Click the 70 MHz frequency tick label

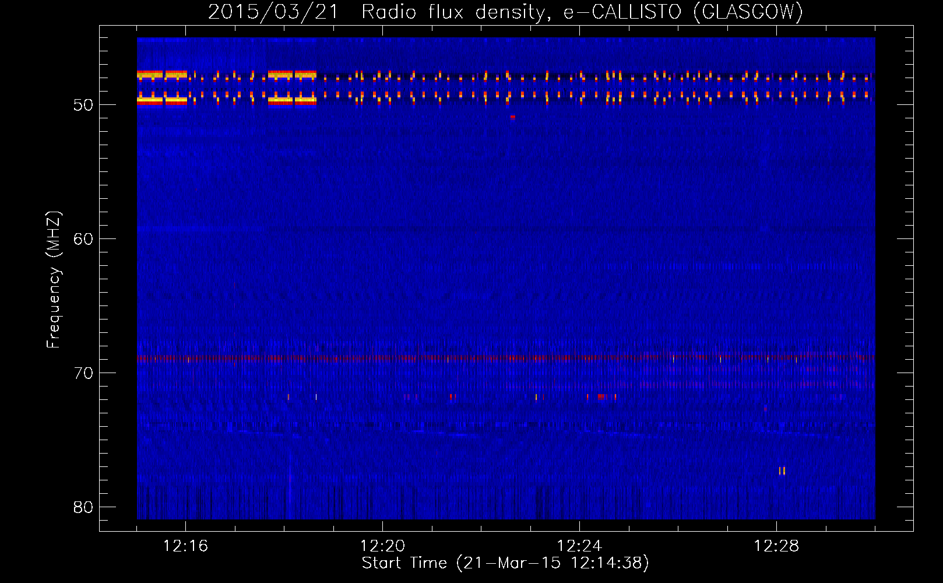pyautogui.click(x=83, y=373)
